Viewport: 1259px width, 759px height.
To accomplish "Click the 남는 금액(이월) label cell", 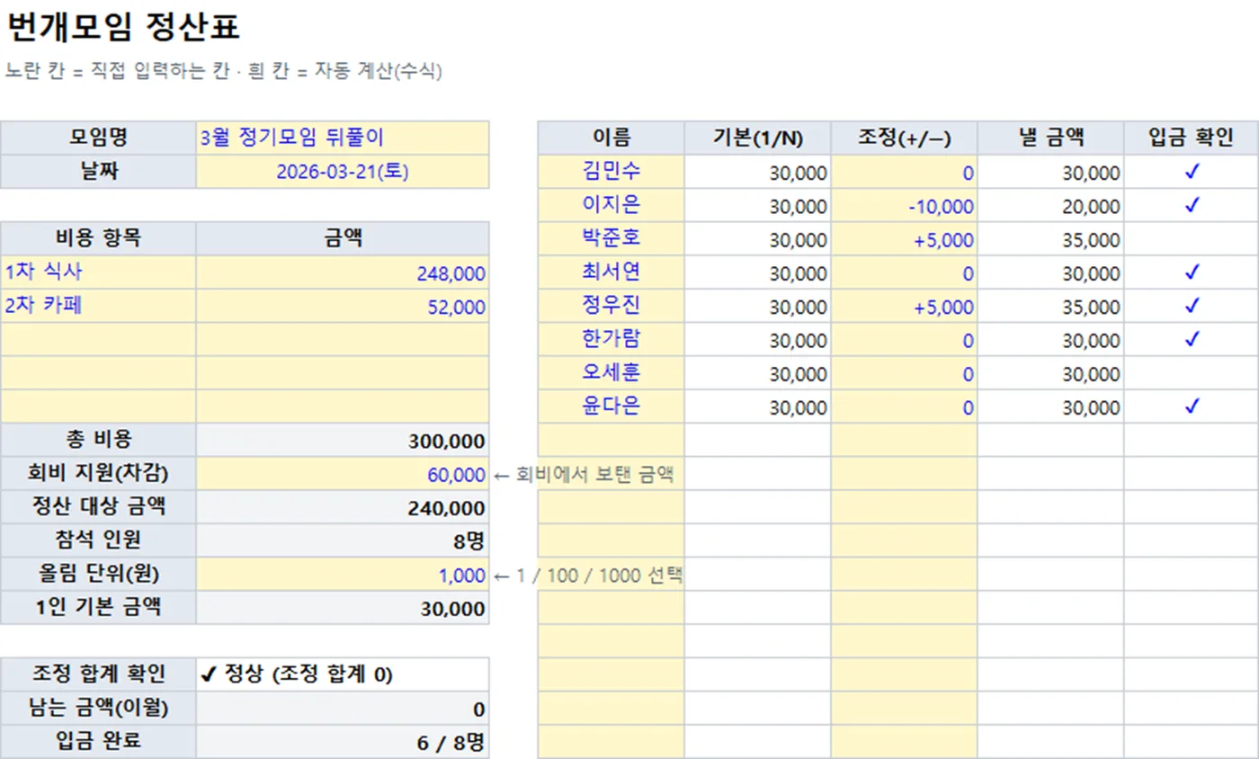I will coord(98,709).
